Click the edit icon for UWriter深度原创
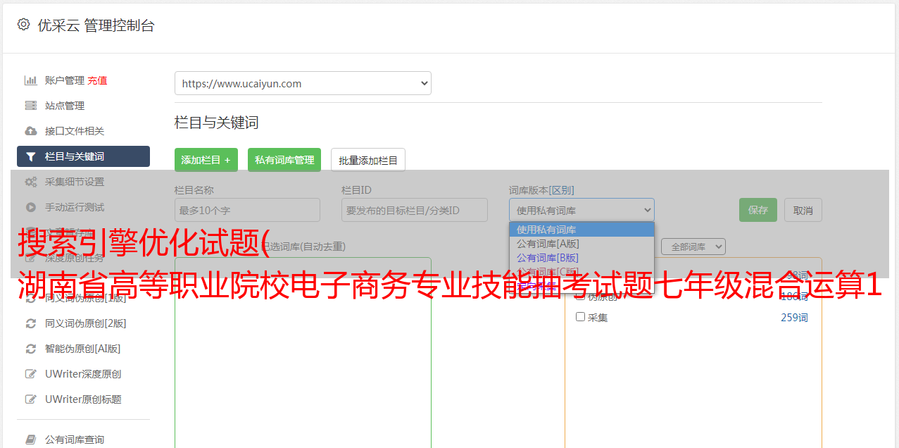899x448 pixels. [x=30, y=374]
